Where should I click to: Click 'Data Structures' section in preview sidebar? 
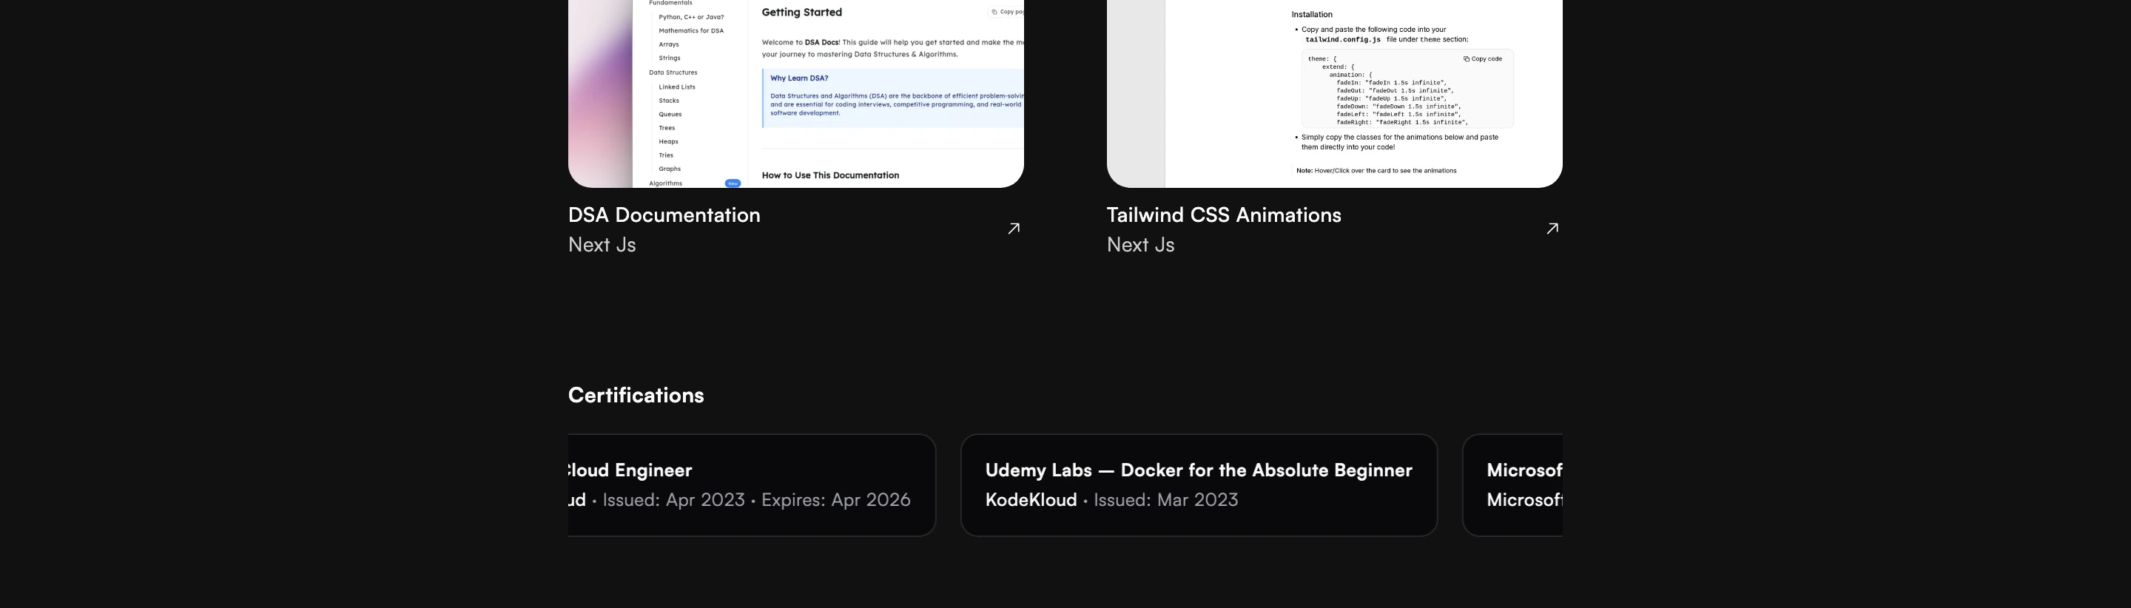(673, 72)
